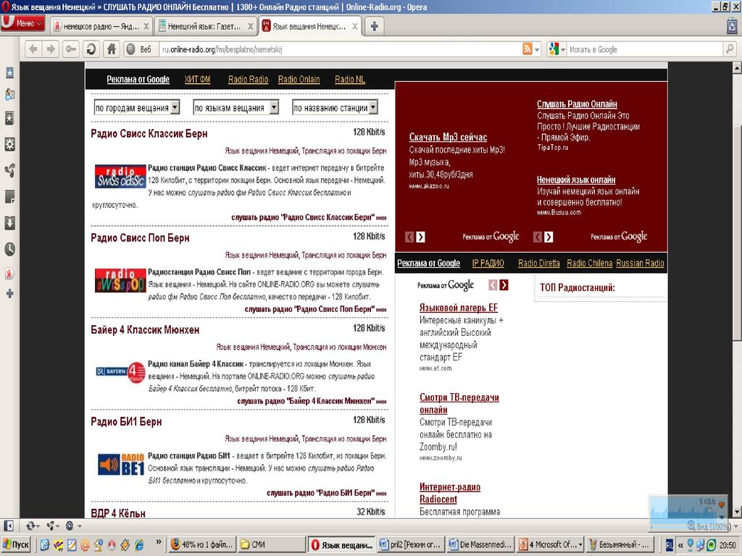
Task: Reload the page
Action: pyautogui.click(x=91, y=49)
